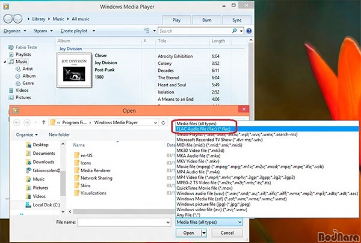The height and width of the screenshot is (243, 361).
Task: Open the view options icon beside Search
Action: click(x=146, y=31)
